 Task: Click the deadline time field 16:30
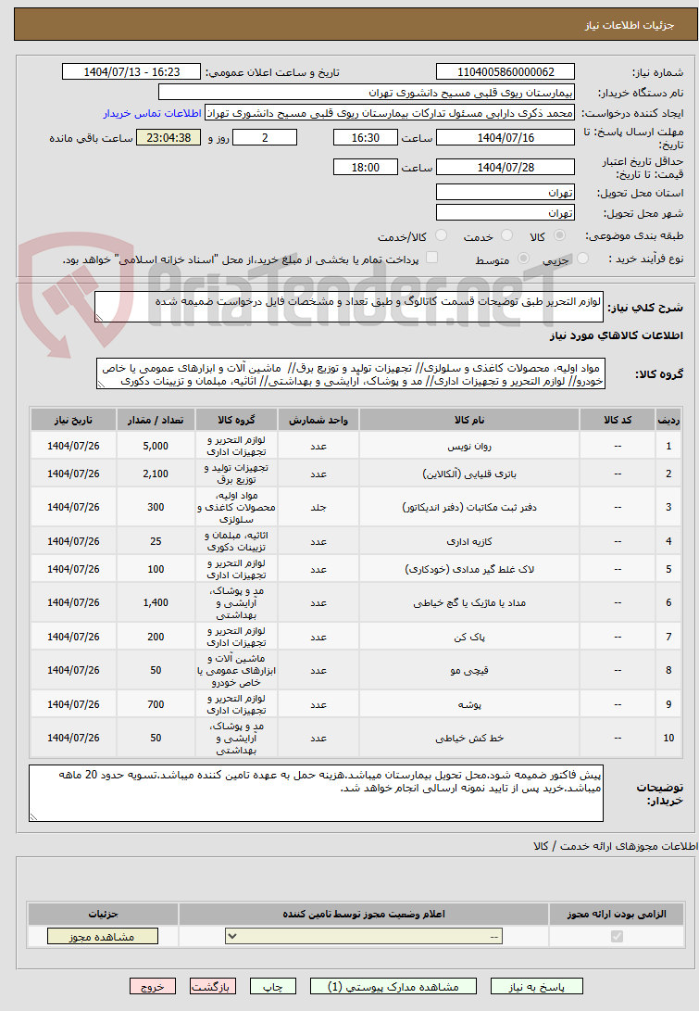click(366, 137)
